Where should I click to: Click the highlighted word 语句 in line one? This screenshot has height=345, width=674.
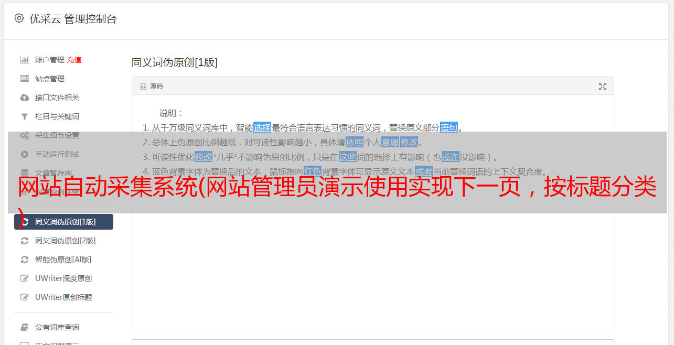tap(449, 127)
